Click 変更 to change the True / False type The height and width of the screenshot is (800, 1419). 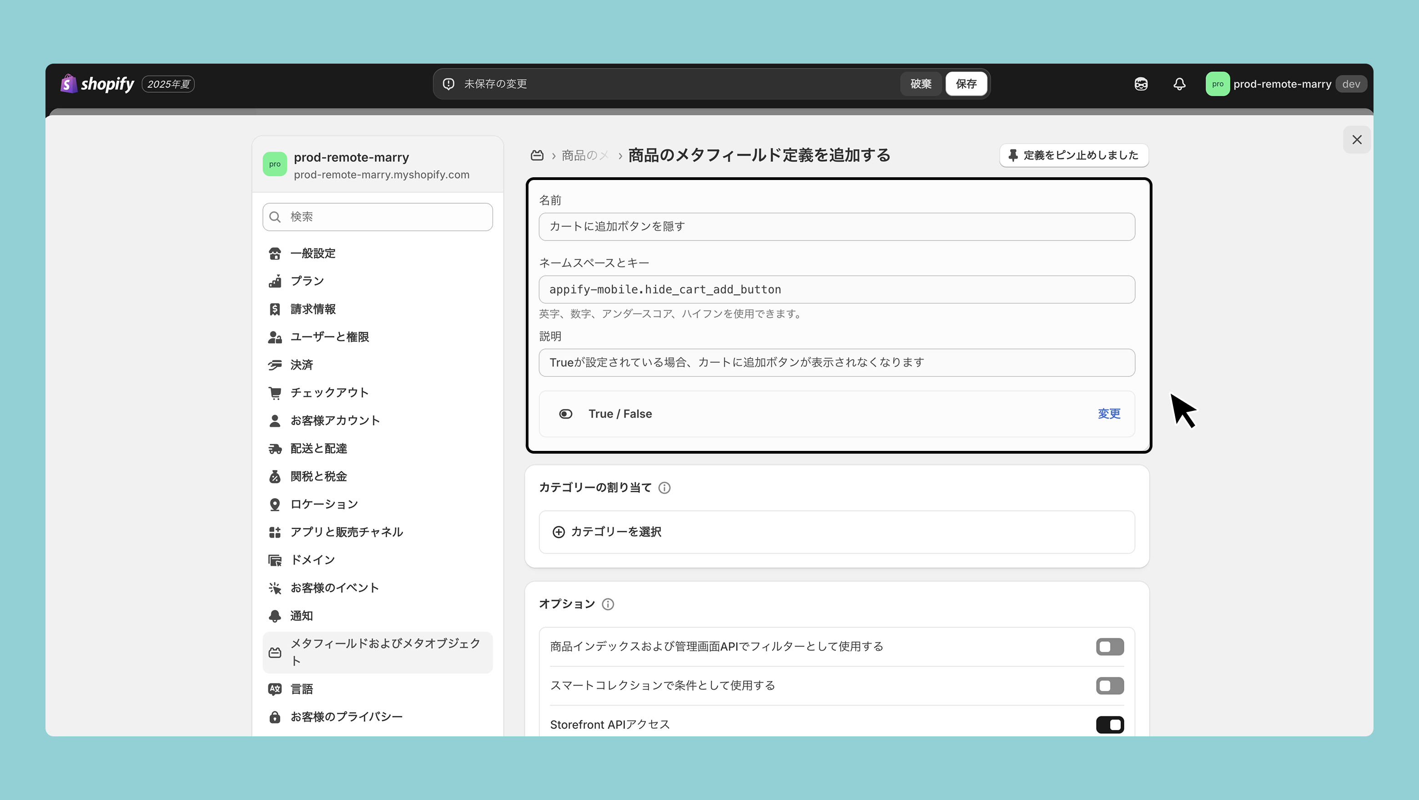tap(1108, 414)
